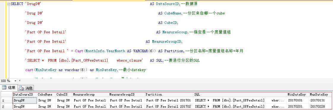Switch to the 结果 results tab
Viewport: 333px width, 110px height.
[x=9, y=88]
